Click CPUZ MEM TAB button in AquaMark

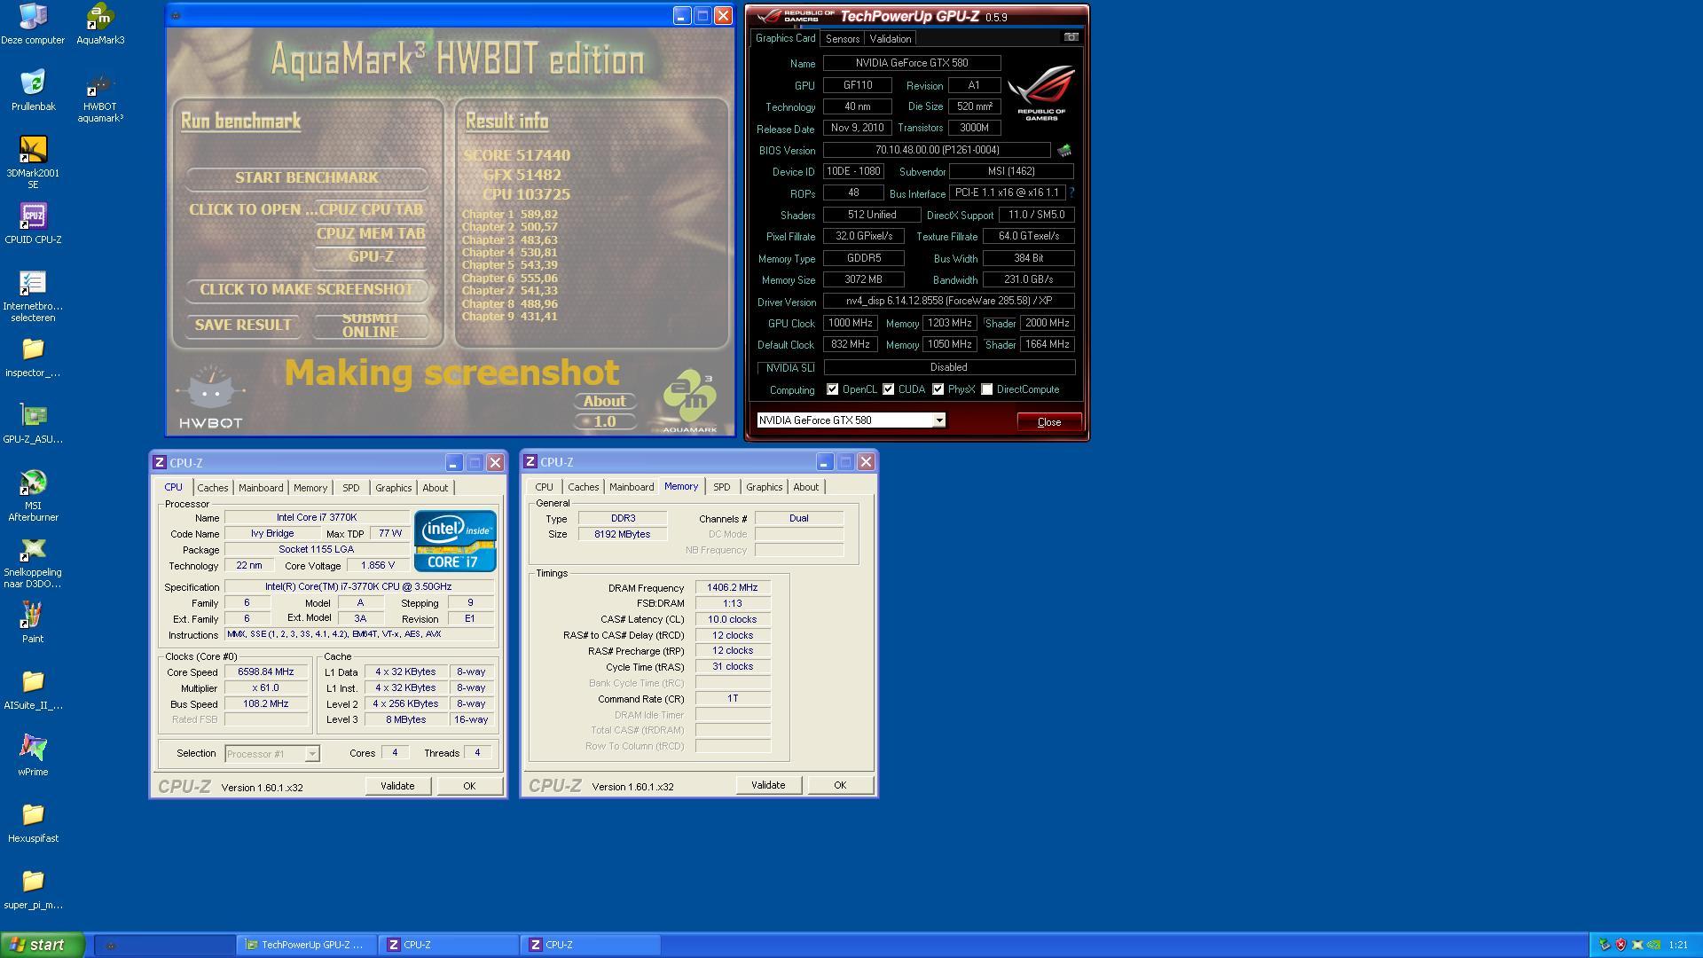371,233
